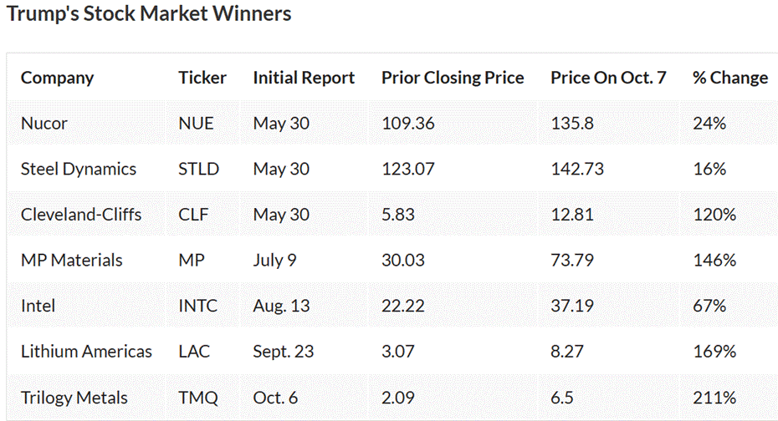Select the INTC ticker cell
Screen dimensions: 778x421
click(x=197, y=306)
